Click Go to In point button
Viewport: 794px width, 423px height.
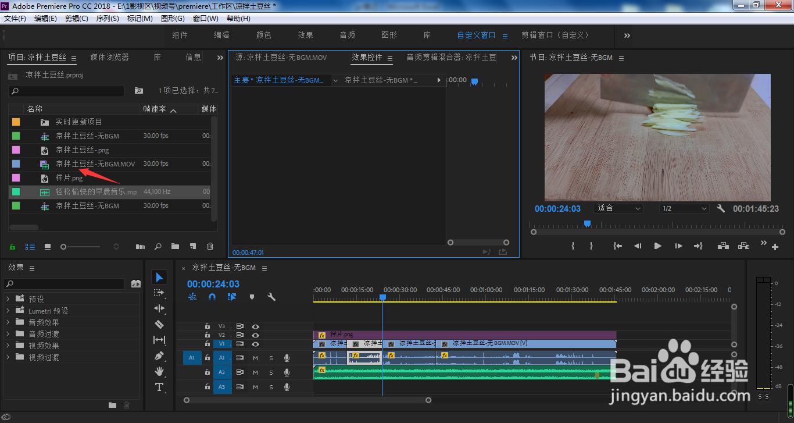[x=617, y=246]
